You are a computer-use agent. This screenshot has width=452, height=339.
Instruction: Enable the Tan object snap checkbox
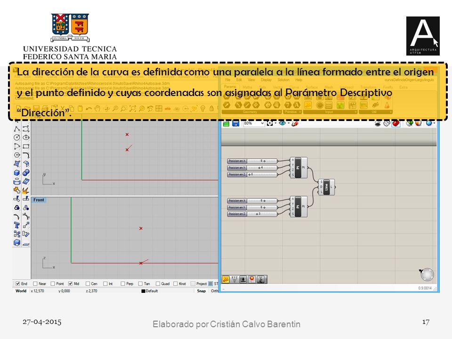pos(140,283)
